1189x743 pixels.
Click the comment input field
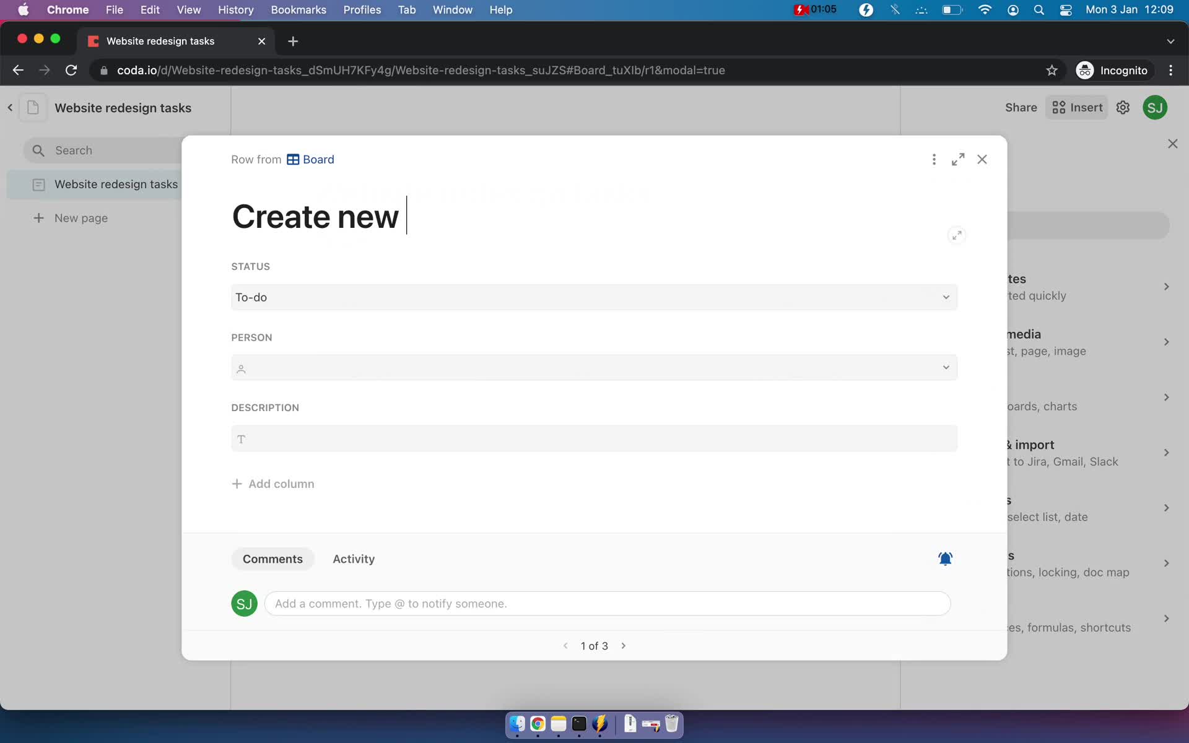608,604
